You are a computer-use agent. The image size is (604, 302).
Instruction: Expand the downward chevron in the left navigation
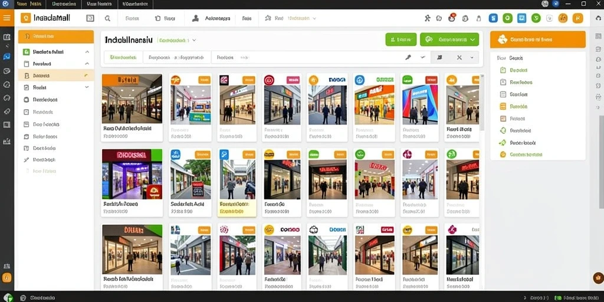pos(87,87)
